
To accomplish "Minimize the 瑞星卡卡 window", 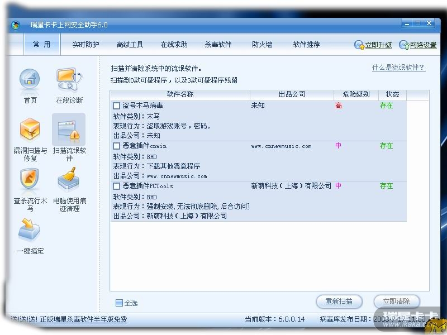I will click(407, 23).
